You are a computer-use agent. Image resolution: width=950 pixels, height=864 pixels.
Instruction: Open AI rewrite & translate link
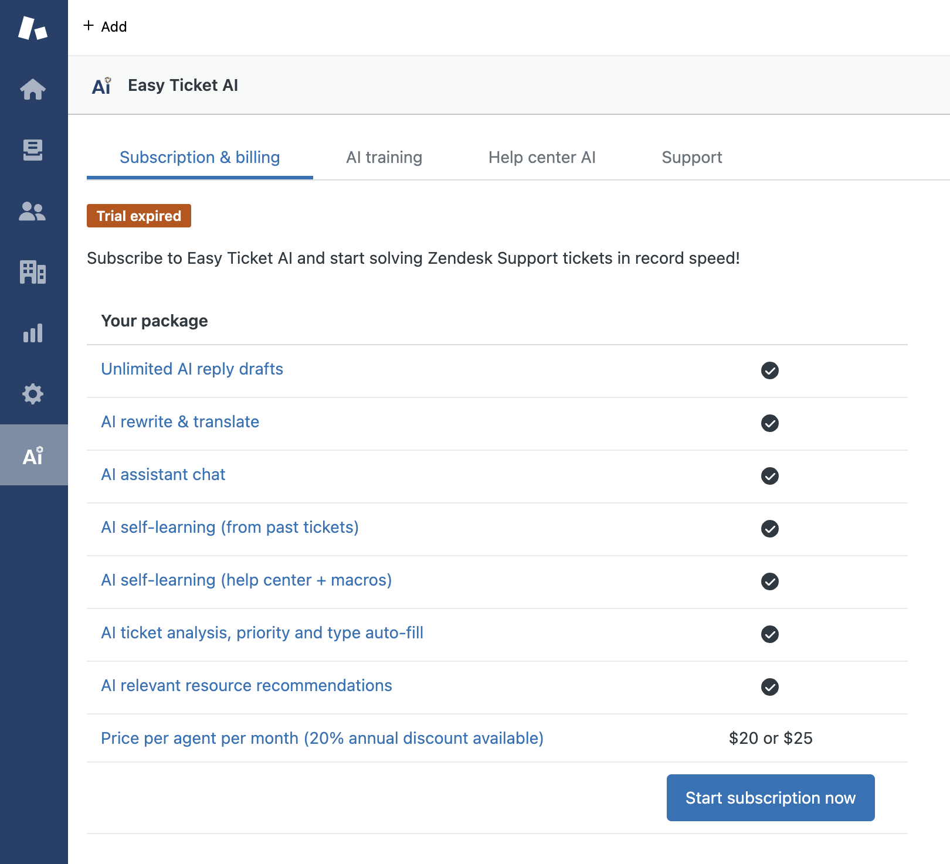(180, 421)
